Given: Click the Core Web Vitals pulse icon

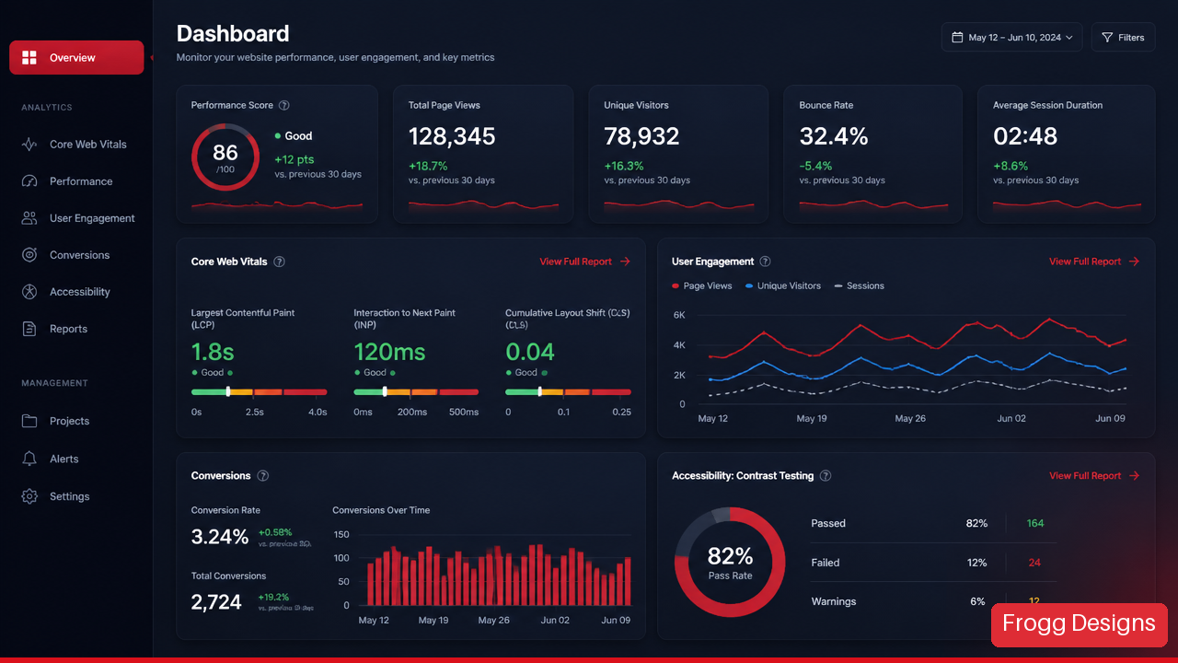Looking at the screenshot, I should click(x=29, y=145).
